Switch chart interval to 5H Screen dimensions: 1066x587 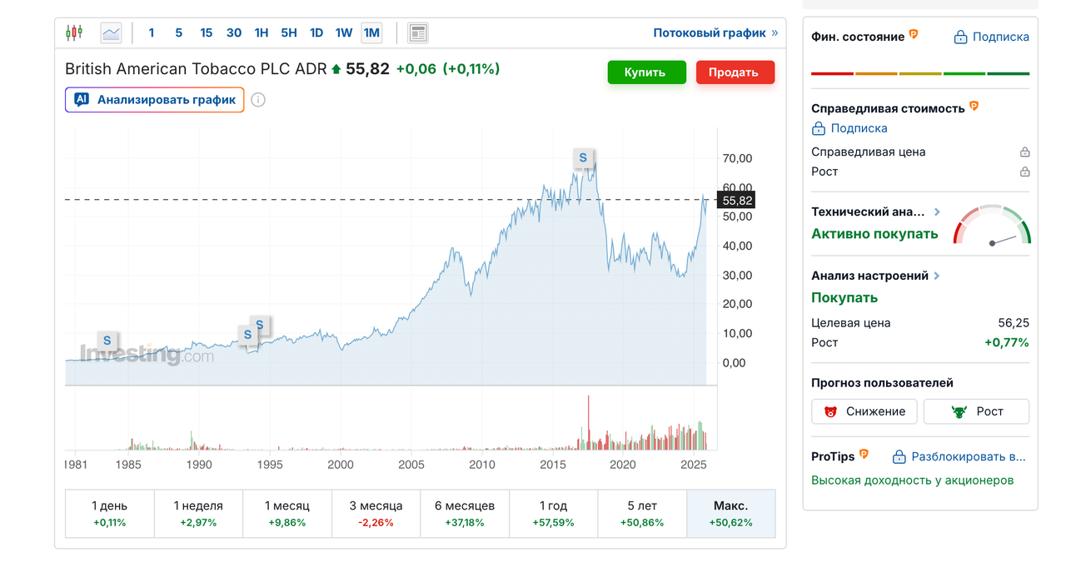coord(289,33)
